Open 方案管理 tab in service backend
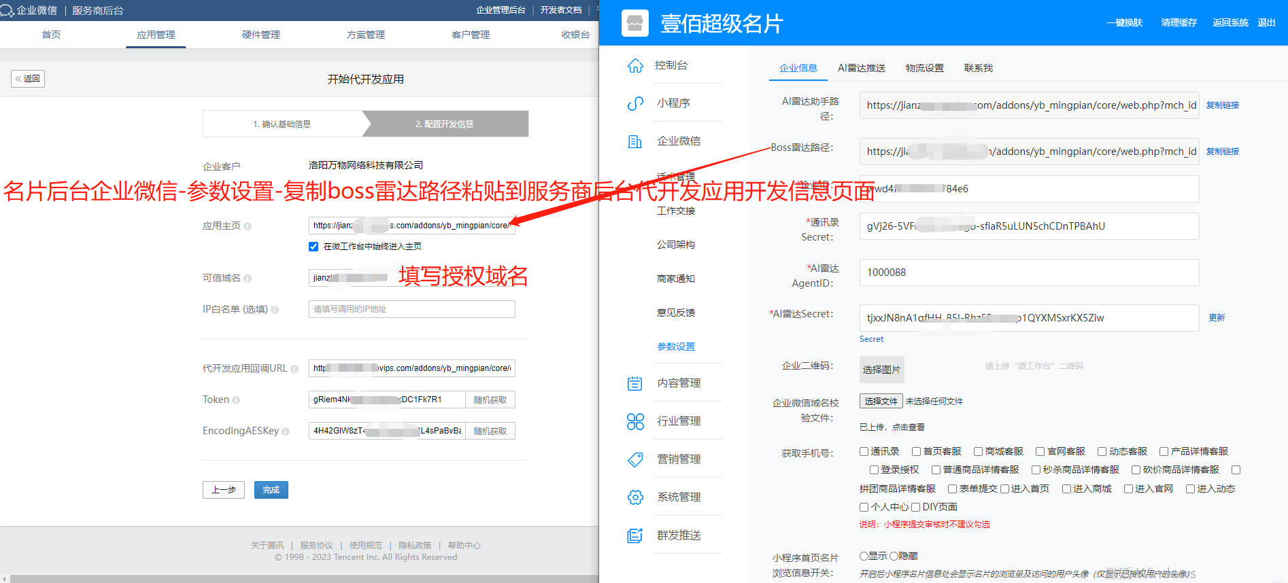 366,35
